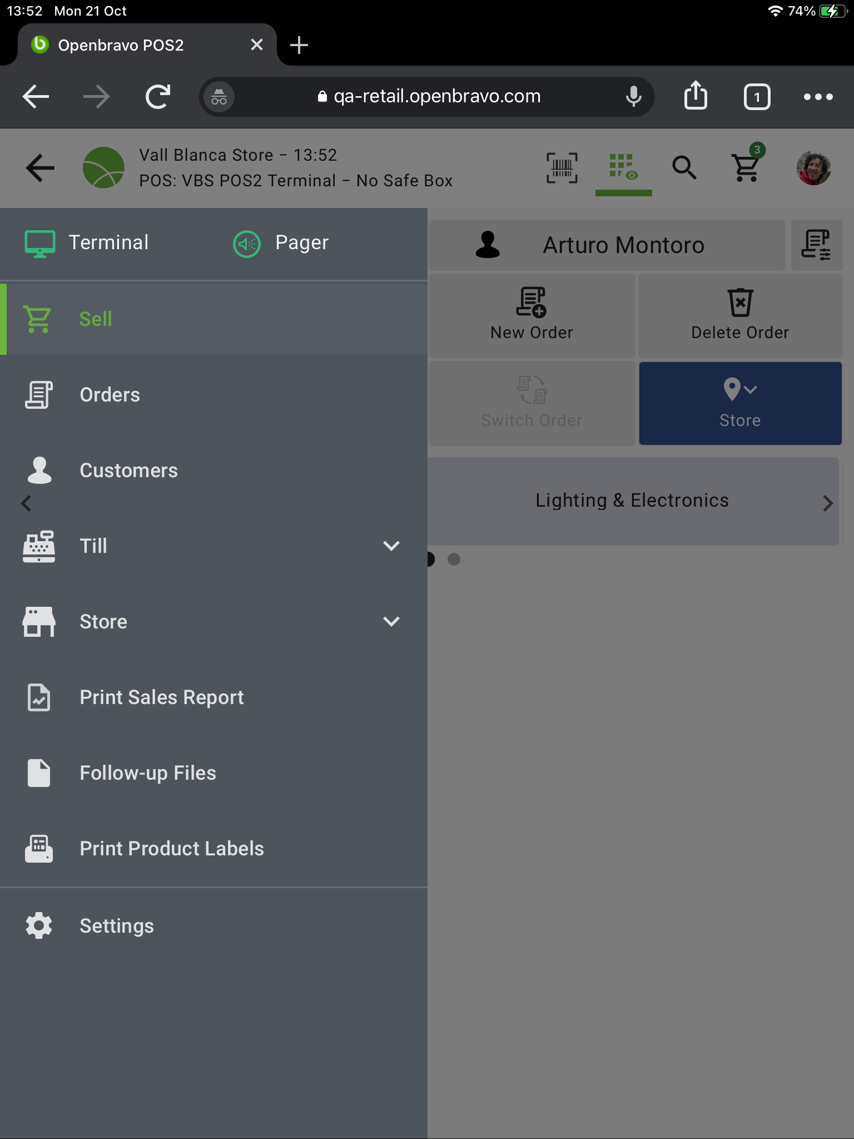
Task: Tap the Vall Blanca Store logo
Action: tap(103, 167)
